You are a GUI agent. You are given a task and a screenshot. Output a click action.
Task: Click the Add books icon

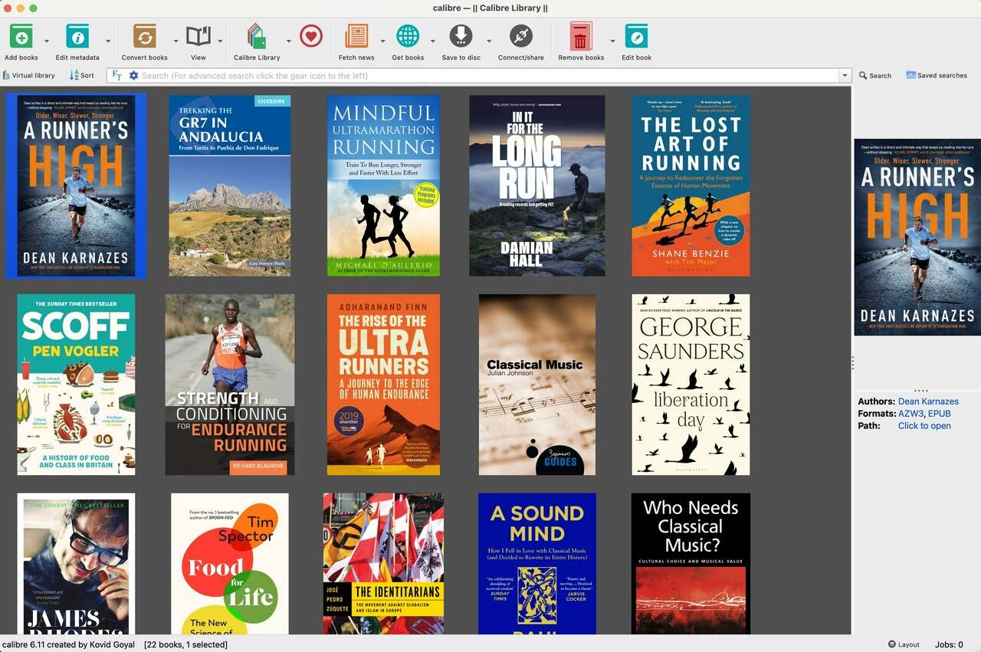point(21,36)
